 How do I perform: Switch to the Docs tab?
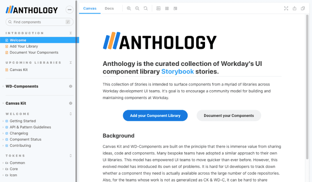coord(109,9)
